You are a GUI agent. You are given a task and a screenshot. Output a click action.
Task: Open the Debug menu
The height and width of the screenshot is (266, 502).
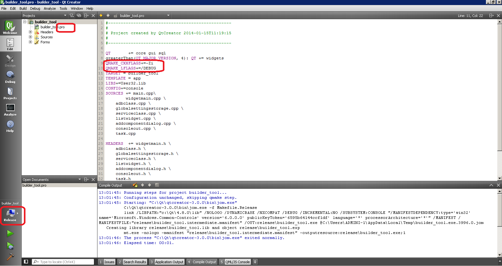pyautogui.click(x=35, y=8)
